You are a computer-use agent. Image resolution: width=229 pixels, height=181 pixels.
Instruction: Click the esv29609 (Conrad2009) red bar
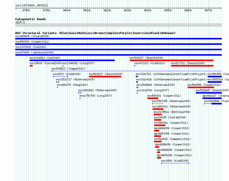31,66
